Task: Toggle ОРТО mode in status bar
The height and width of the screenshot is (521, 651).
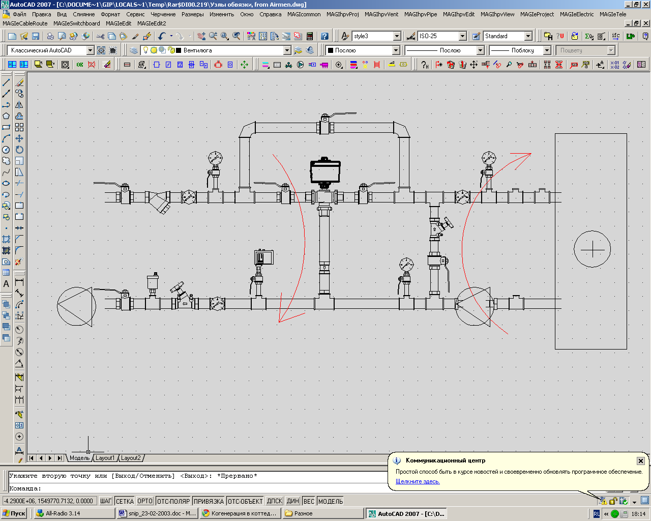Action: pos(145,501)
